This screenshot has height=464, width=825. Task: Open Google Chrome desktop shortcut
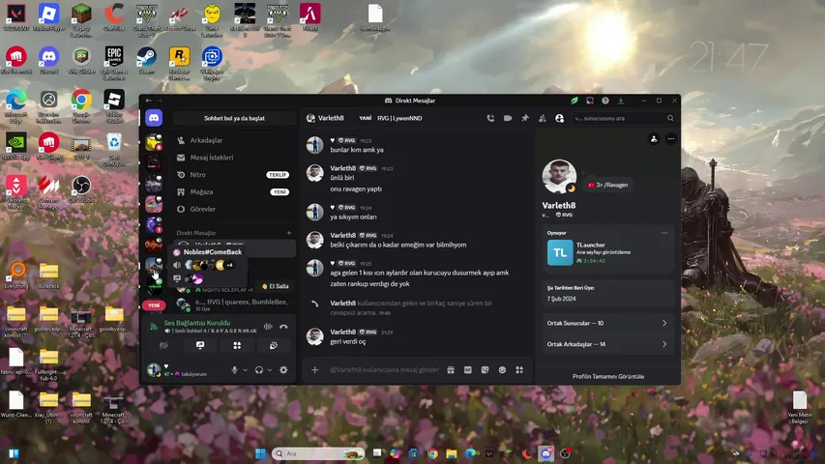click(81, 105)
